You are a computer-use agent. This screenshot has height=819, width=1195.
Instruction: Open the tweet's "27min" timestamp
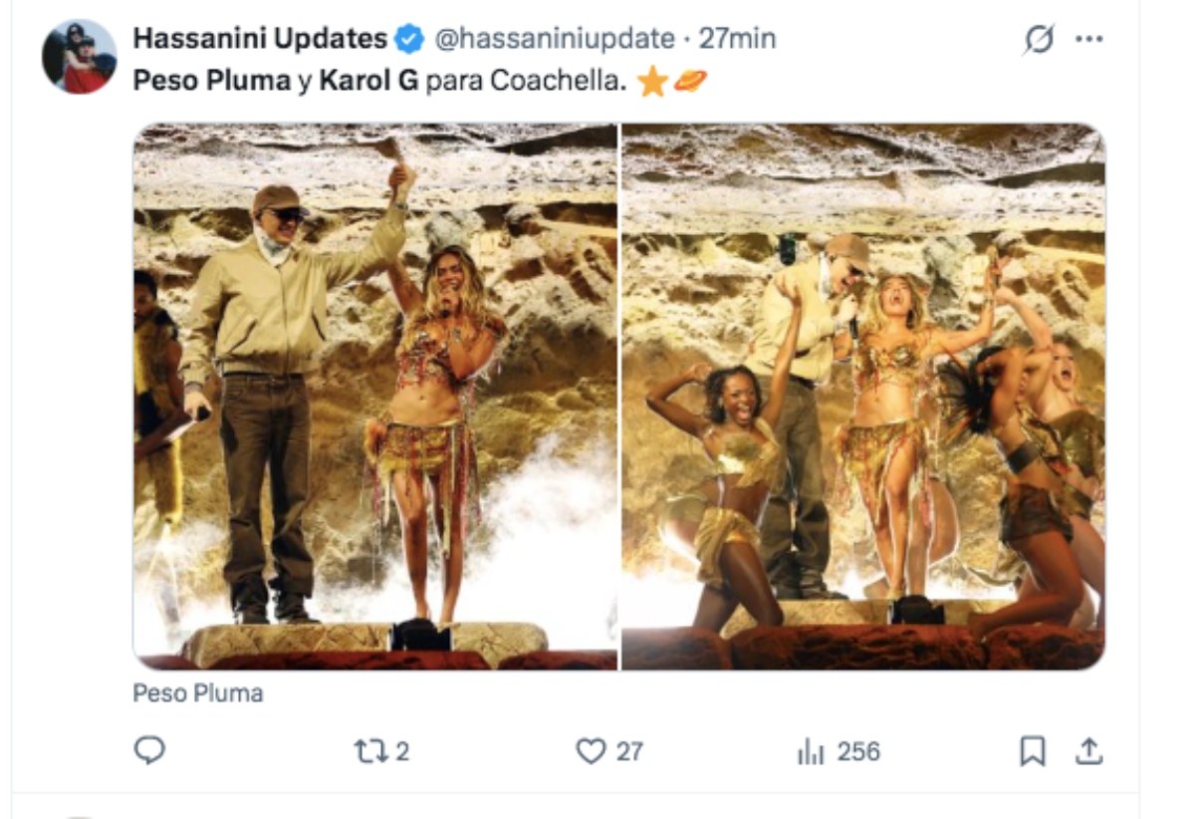[737, 39]
